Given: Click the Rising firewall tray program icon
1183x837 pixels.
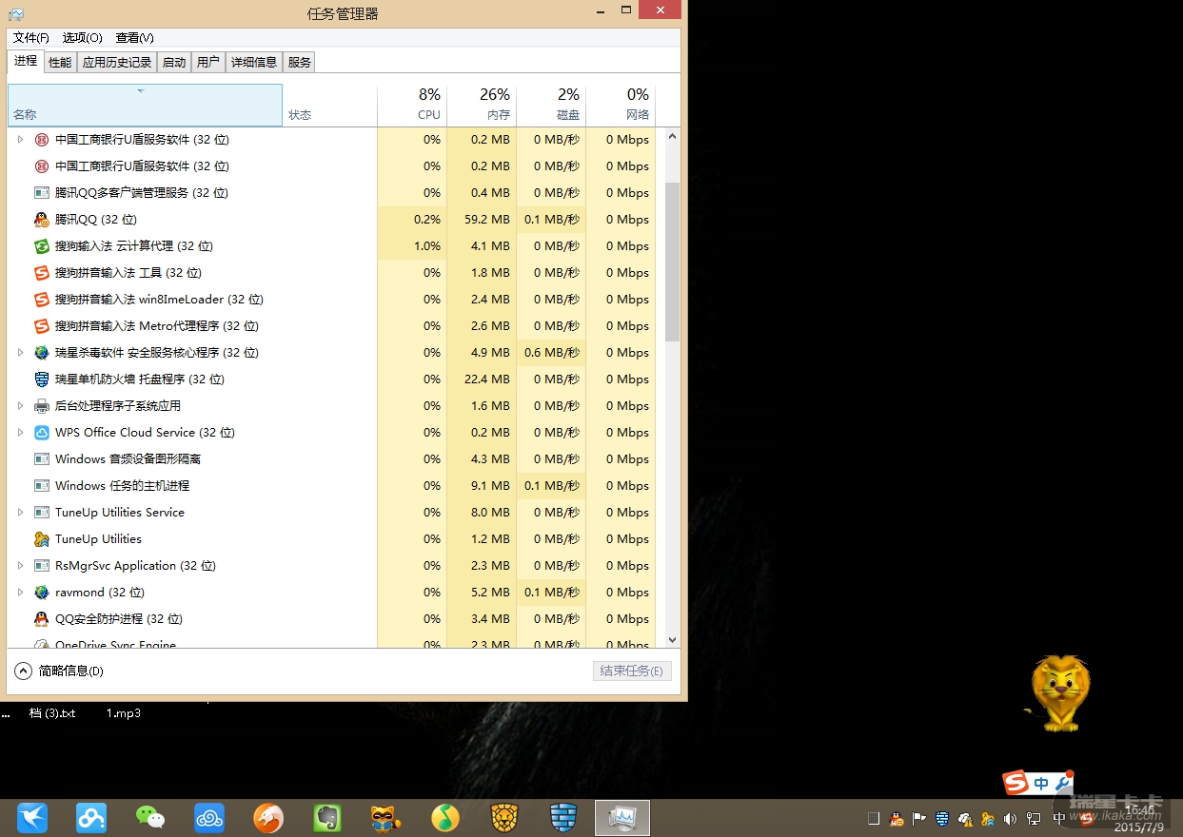Looking at the screenshot, I should click(x=41, y=380).
